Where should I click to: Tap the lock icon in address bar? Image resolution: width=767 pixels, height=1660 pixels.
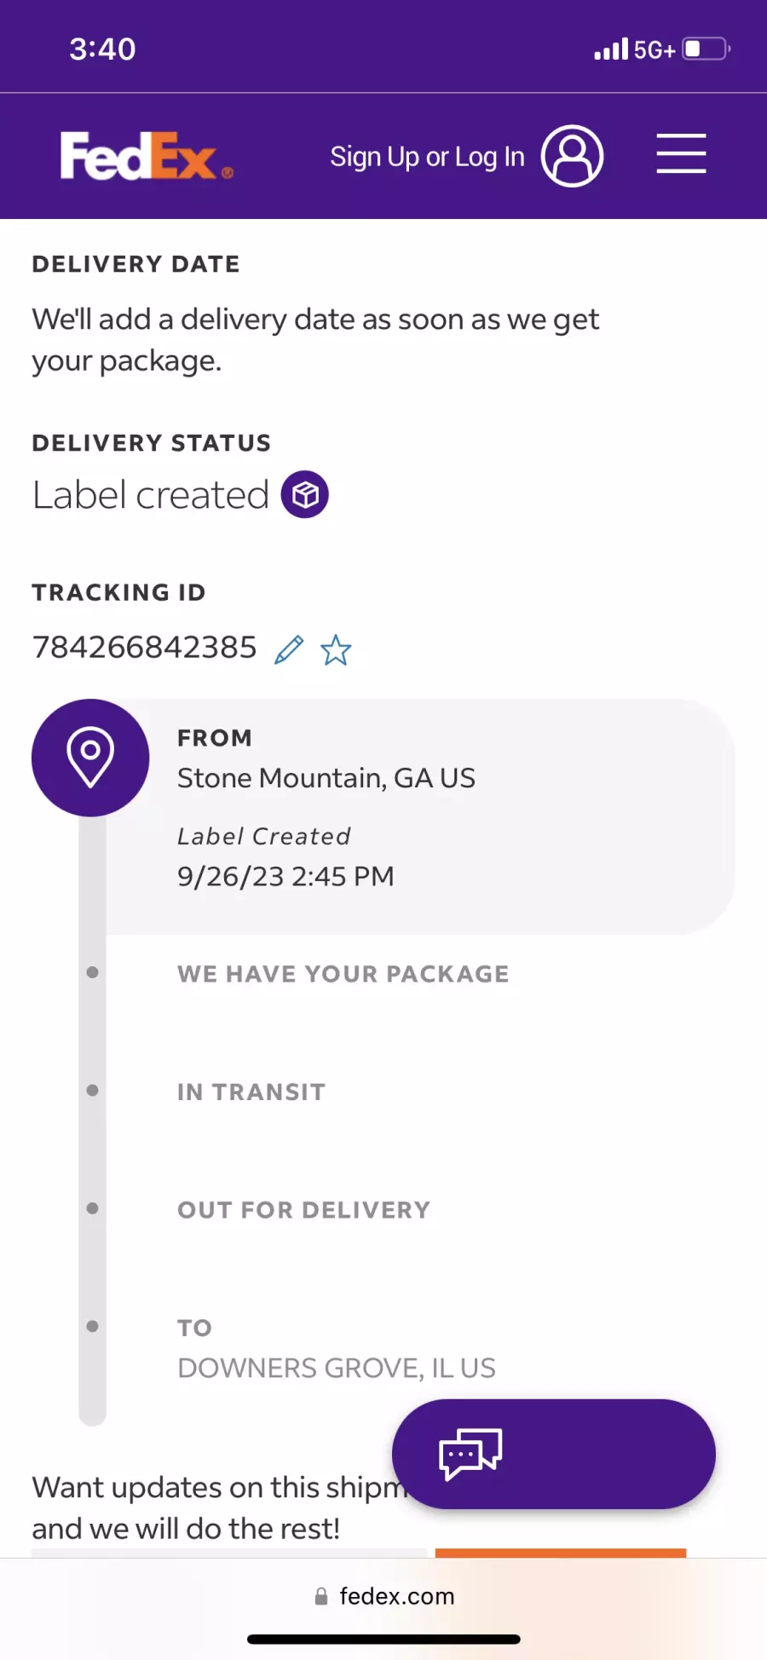pos(321,1597)
